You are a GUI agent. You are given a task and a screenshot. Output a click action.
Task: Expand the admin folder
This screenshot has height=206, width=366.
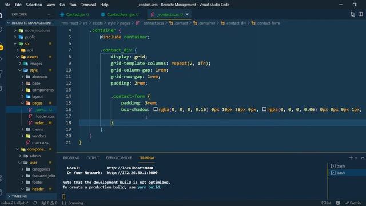(x=35, y=156)
